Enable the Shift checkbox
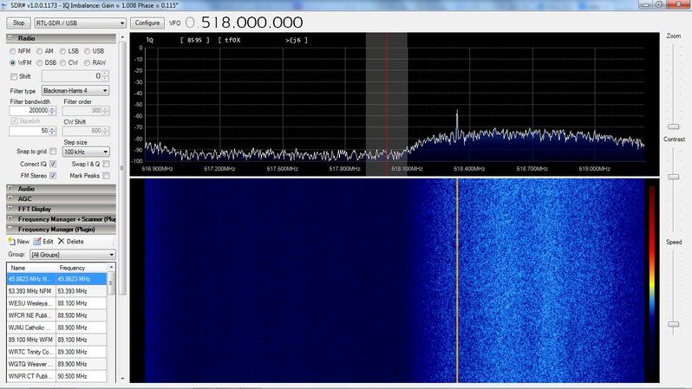 point(14,76)
